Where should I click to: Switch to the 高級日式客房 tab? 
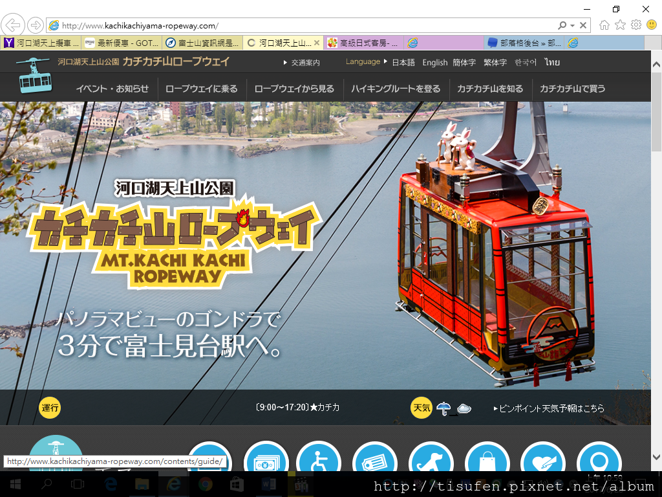(363, 43)
